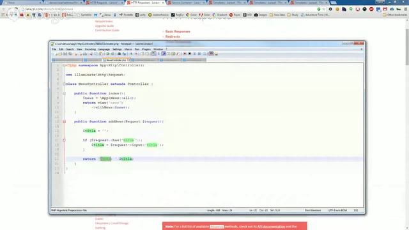Click the Start Recording macro icon

185,54
